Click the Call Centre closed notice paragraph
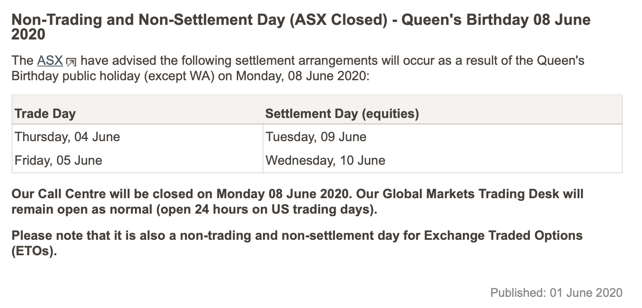The image size is (642, 308). click(297, 202)
